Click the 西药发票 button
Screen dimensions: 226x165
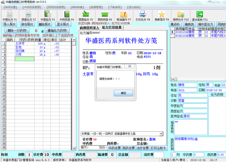pyautogui.click(x=129, y=148)
